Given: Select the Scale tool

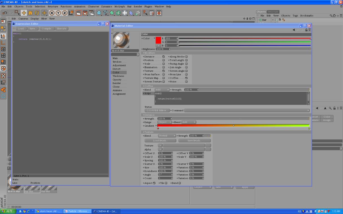Looking at the screenshot, I should pos(30,13).
